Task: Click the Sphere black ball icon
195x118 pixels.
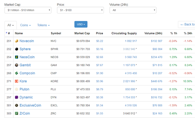Action: (16, 49)
